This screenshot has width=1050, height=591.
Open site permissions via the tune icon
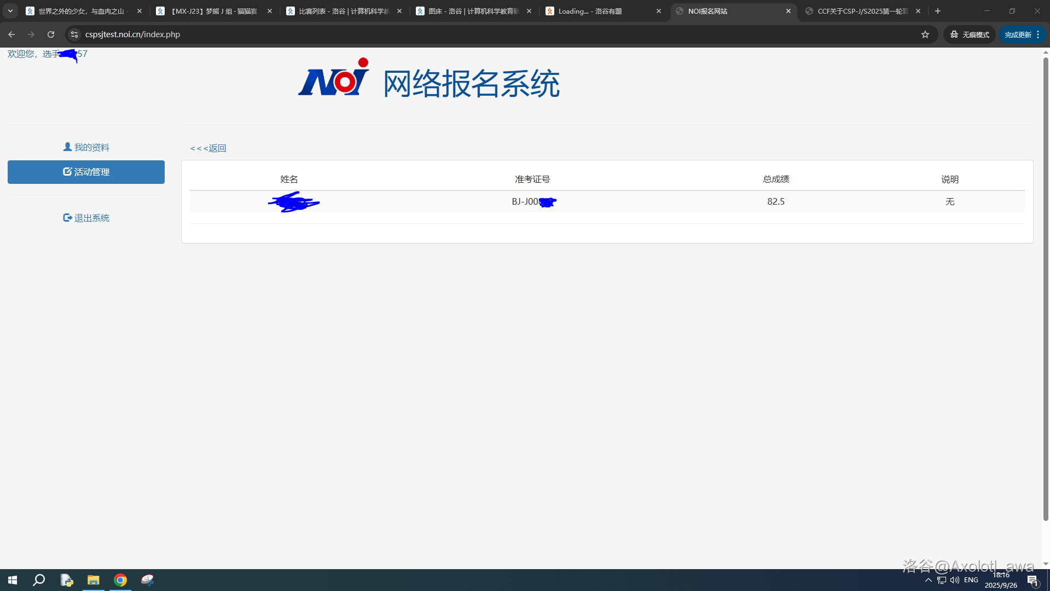pos(74,34)
